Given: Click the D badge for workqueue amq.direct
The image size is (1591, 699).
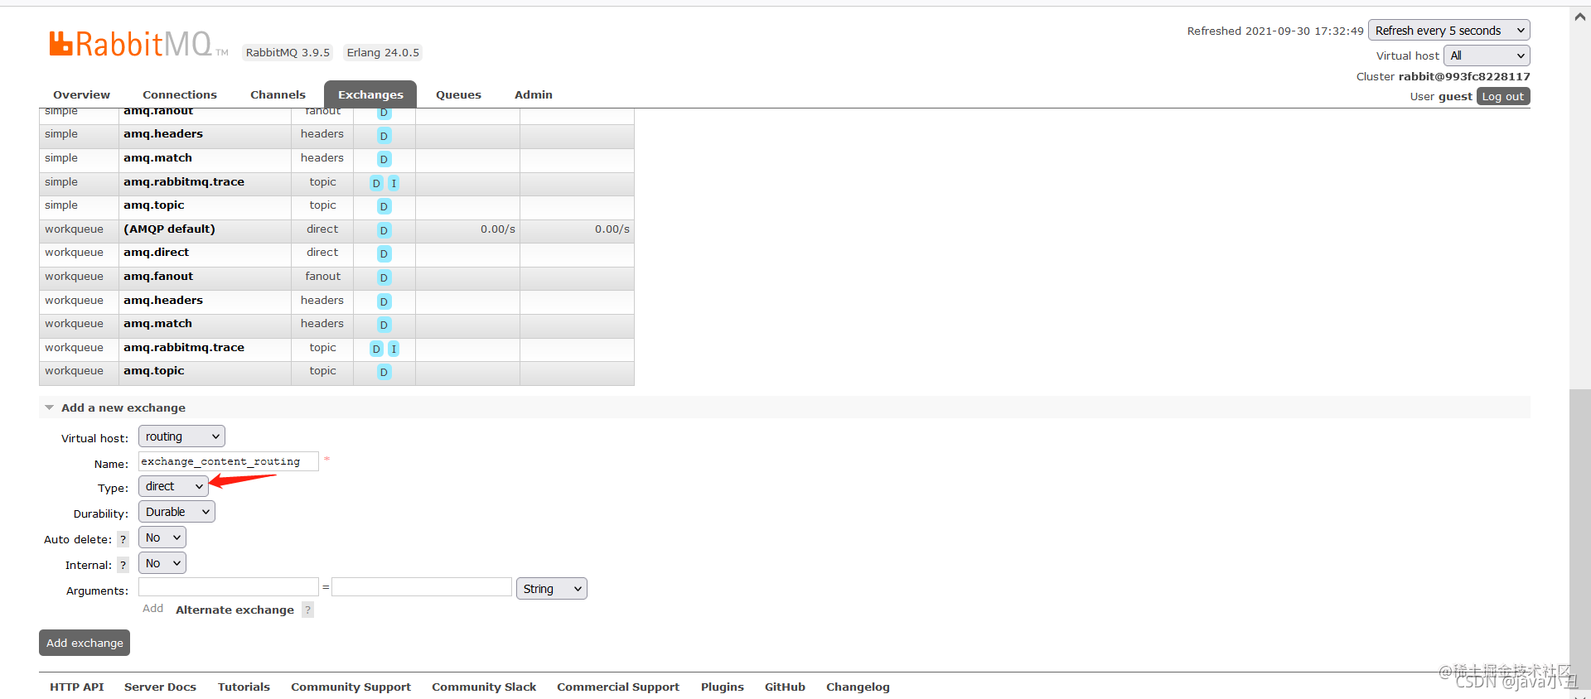Looking at the screenshot, I should [384, 253].
